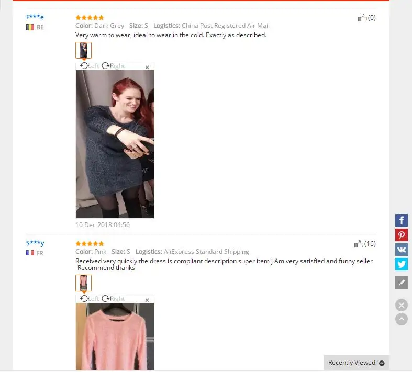
Task: Open reviewer S***y profile link
Action: click(35, 243)
